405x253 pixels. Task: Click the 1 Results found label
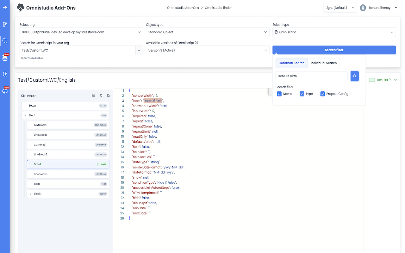[x=386, y=80]
